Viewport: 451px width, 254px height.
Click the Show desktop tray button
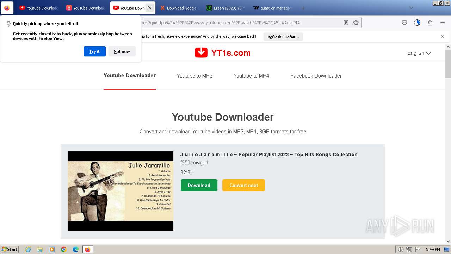click(x=447, y=249)
